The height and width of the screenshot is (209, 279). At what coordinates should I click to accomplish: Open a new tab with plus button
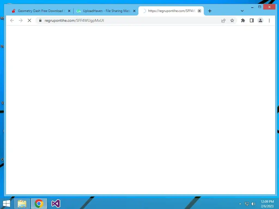(x=210, y=11)
